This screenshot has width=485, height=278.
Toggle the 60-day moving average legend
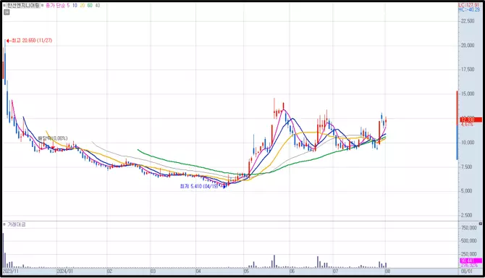90,6
